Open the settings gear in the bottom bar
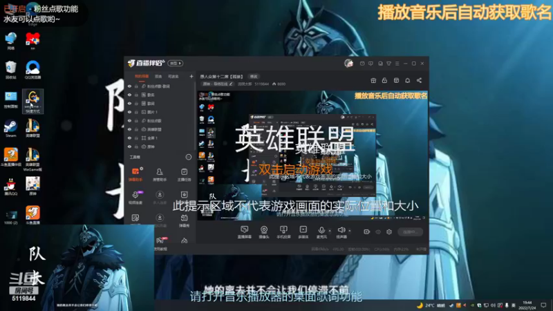The width and height of the screenshot is (553, 311). pos(389,232)
